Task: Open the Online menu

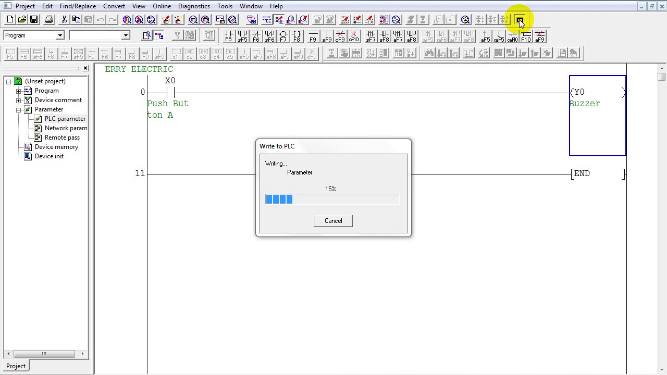Action: click(x=162, y=6)
